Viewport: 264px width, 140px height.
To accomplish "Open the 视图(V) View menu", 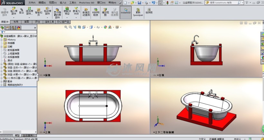I will coord(52,3).
